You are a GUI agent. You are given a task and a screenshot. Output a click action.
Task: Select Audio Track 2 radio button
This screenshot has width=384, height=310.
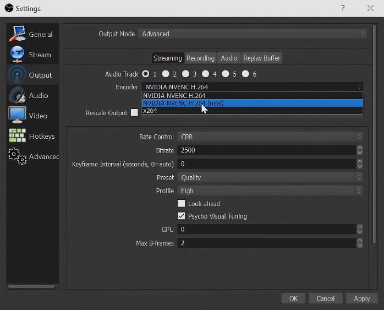[166, 74]
